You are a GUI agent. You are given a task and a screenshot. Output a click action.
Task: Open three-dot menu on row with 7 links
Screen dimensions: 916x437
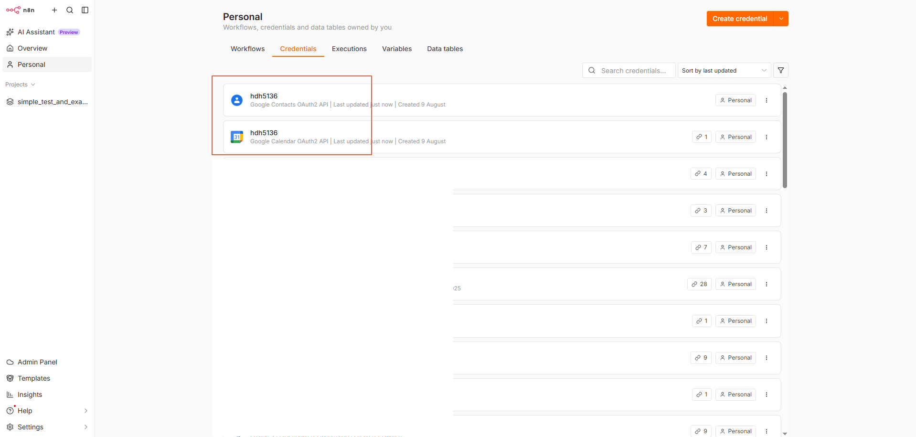pyautogui.click(x=767, y=247)
